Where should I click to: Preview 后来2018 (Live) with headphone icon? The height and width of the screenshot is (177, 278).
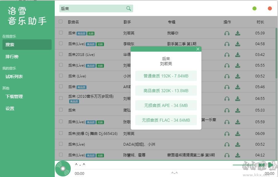click(x=227, y=55)
